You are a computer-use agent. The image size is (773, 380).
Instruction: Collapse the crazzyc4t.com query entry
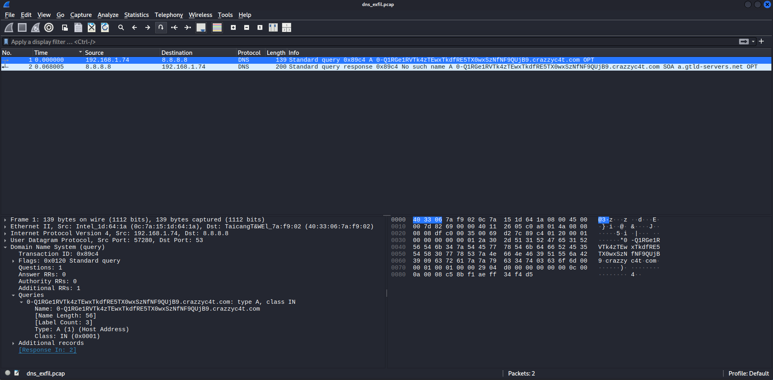coord(21,302)
